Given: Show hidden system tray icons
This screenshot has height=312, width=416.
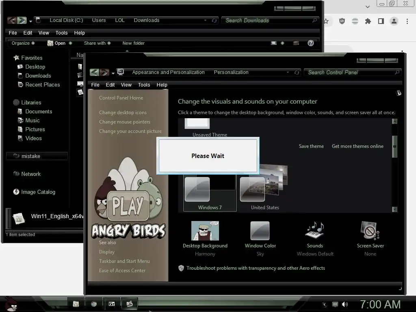Looking at the screenshot, I should click(x=325, y=304).
